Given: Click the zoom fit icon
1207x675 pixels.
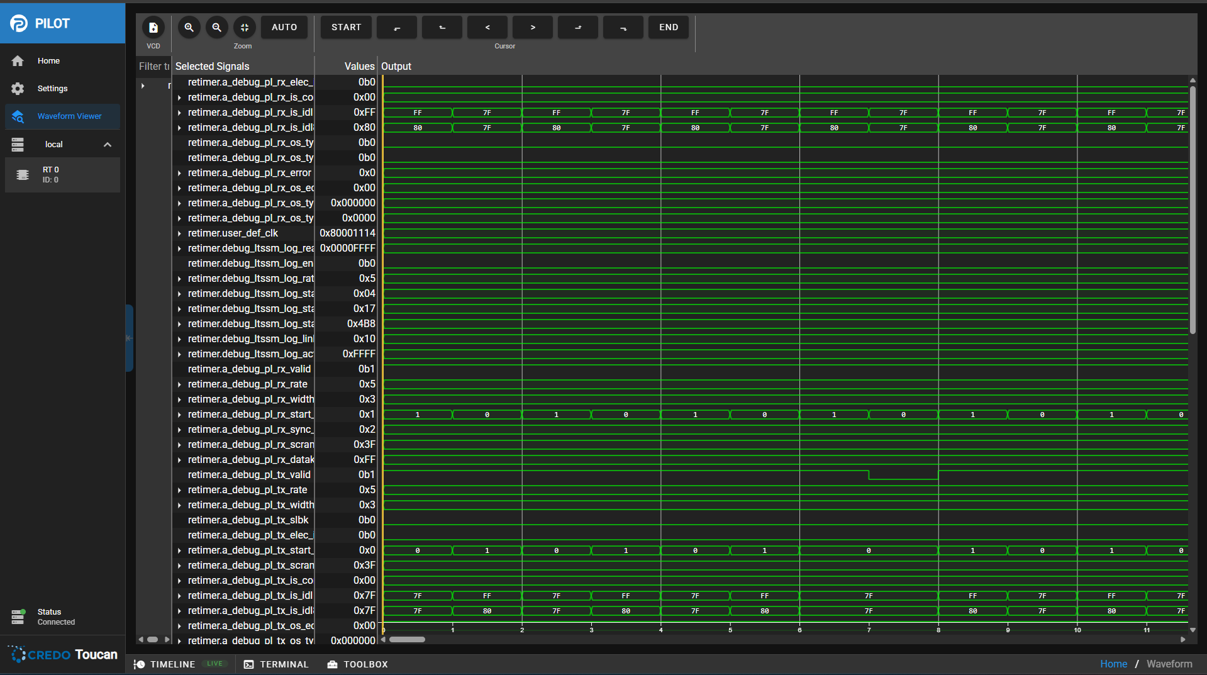Looking at the screenshot, I should pyautogui.click(x=245, y=28).
